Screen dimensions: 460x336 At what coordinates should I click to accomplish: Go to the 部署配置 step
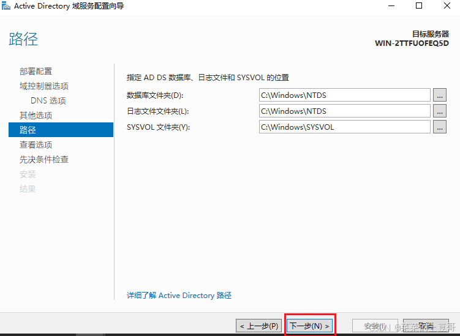[36, 71]
